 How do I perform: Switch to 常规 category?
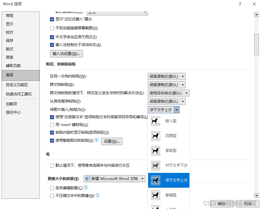click(21, 16)
